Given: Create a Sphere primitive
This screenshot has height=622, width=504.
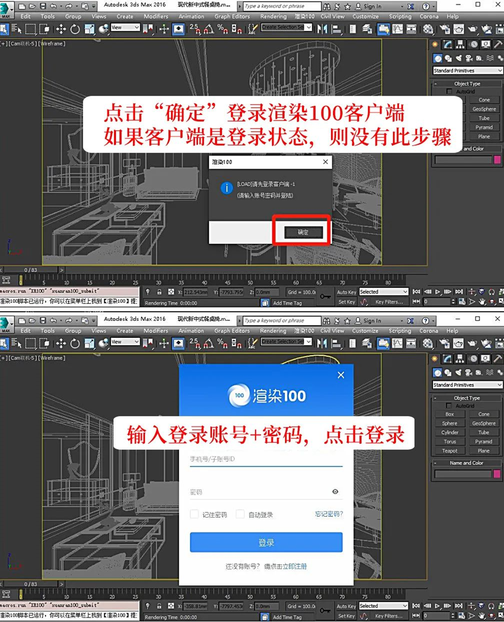Looking at the screenshot, I should point(449,423).
